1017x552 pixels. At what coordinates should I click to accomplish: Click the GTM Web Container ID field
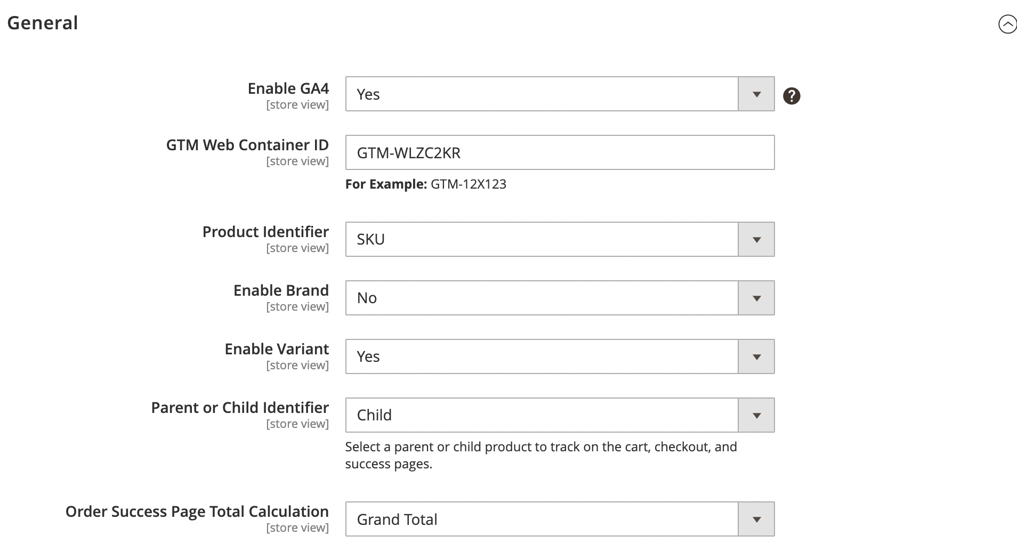click(560, 152)
